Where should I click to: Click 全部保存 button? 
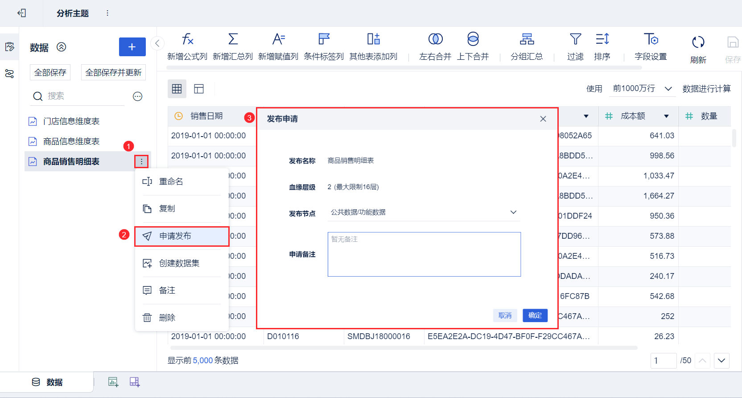pyautogui.click(x=50, y=72)
